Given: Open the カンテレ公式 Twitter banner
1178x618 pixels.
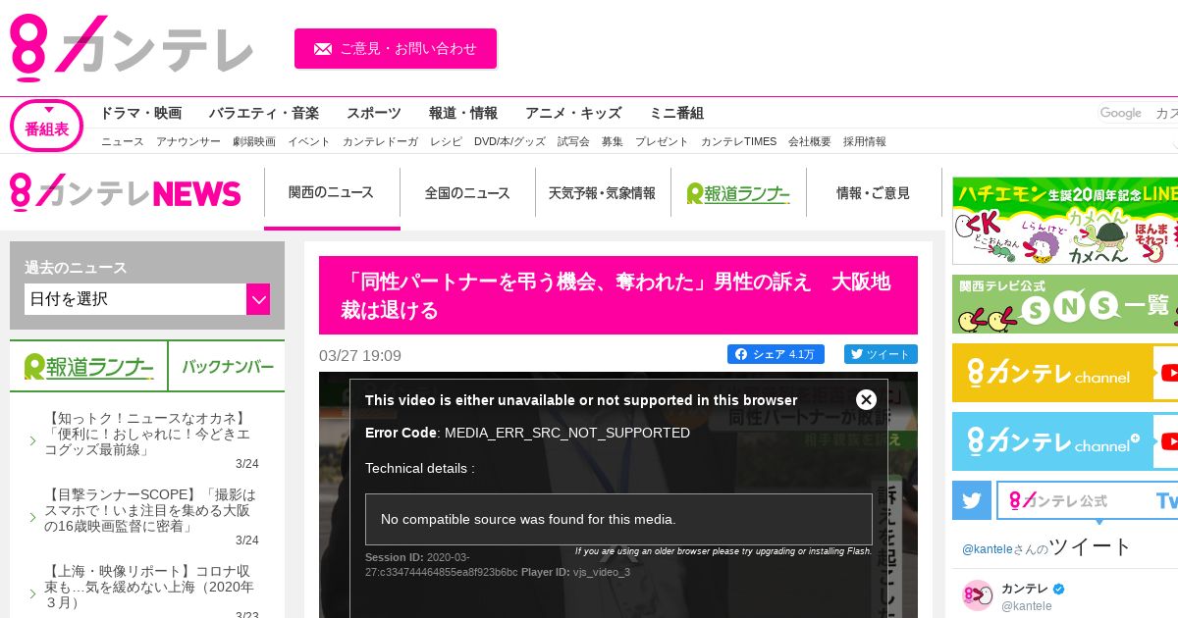Looking at the screenshot, I should point(1088,500).
